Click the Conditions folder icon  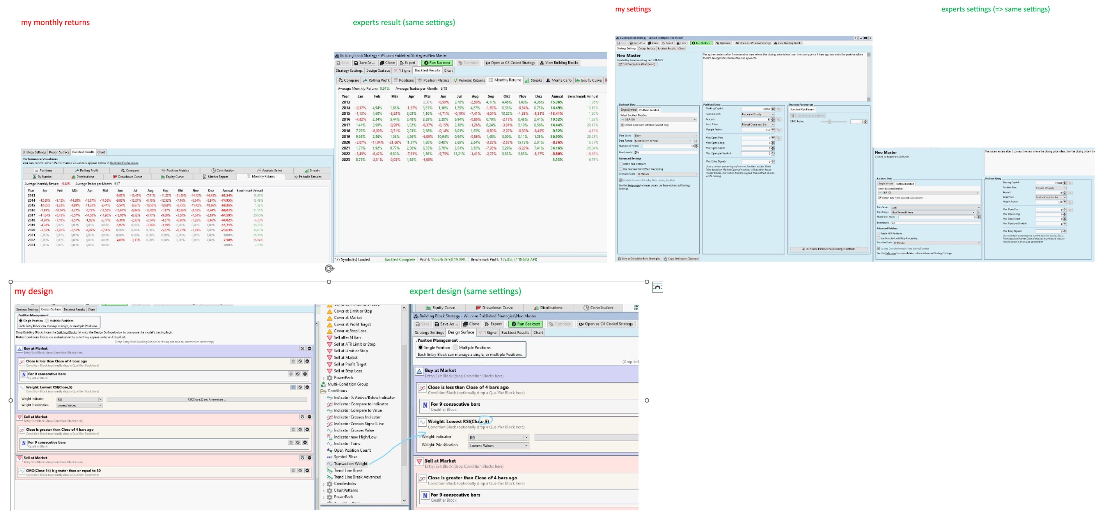[x=323, y=391]
